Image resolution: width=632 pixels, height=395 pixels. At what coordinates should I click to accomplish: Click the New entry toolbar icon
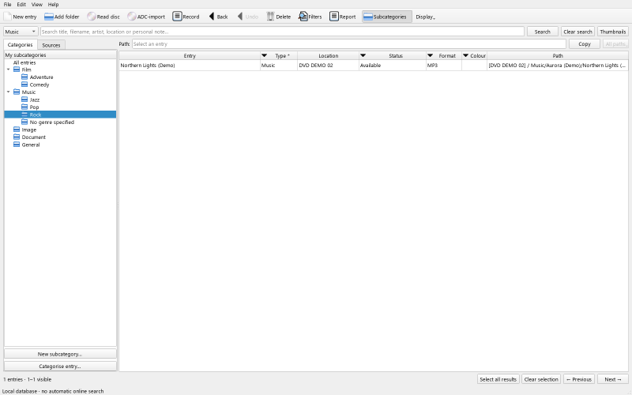pos(8,17)
